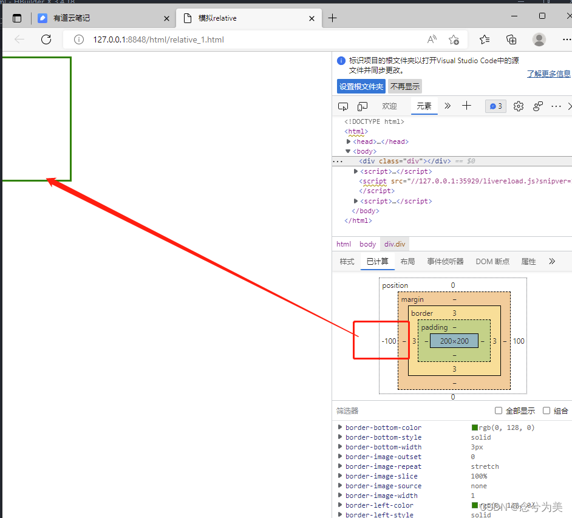
Task: Expand the border-image-width property
Action: (x=340, y=496)
